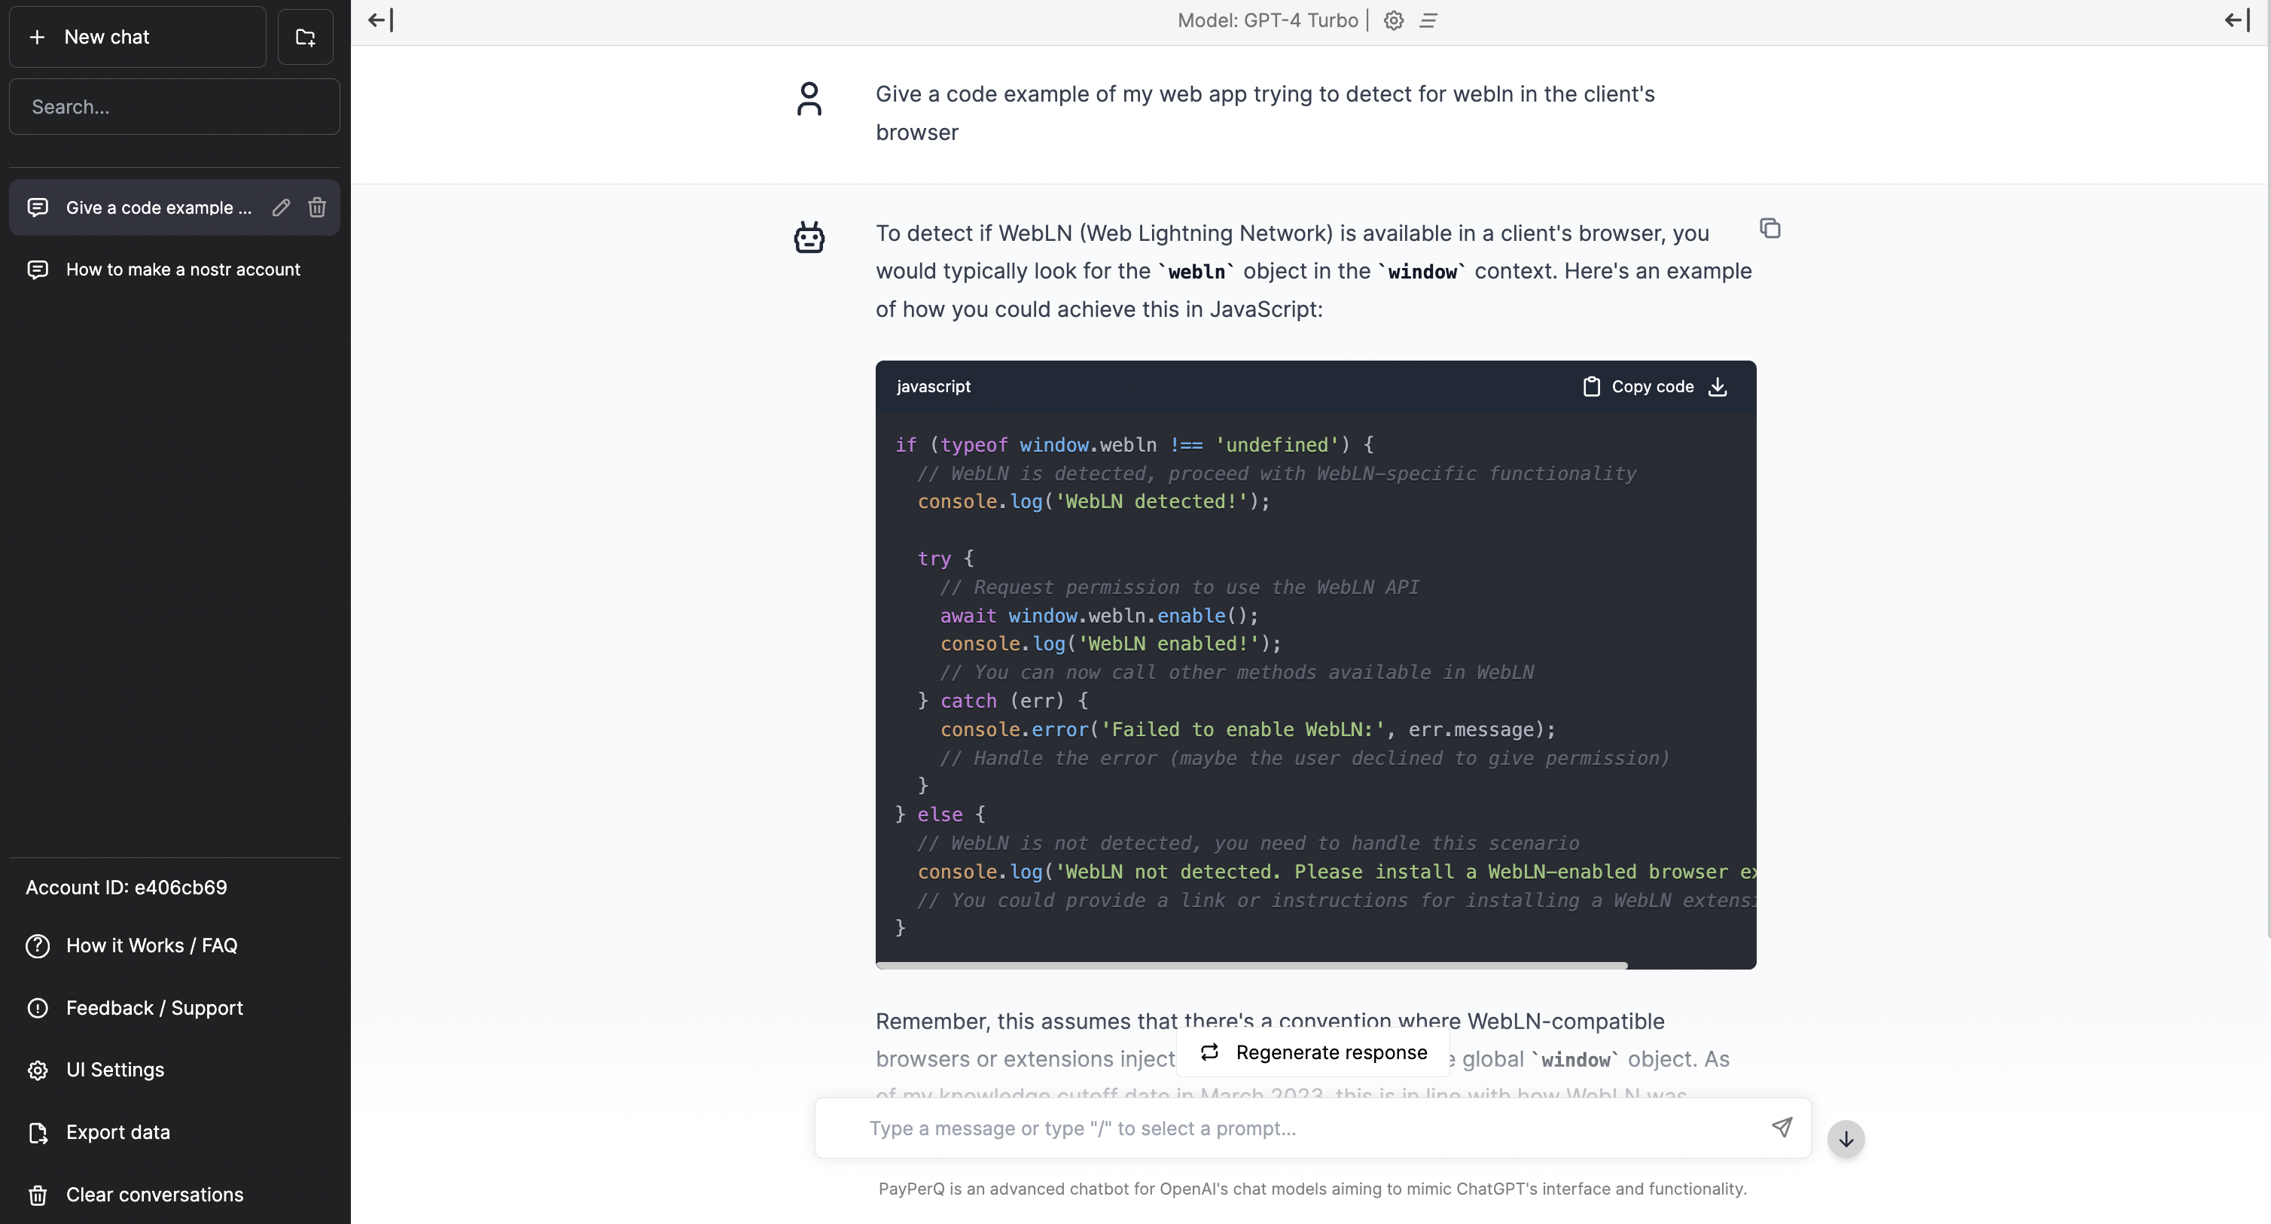The width and height of the screenshot is (2271, 1224).
Task: Collapse the left sidebar with arrow icon
Action: coord(381,20)
